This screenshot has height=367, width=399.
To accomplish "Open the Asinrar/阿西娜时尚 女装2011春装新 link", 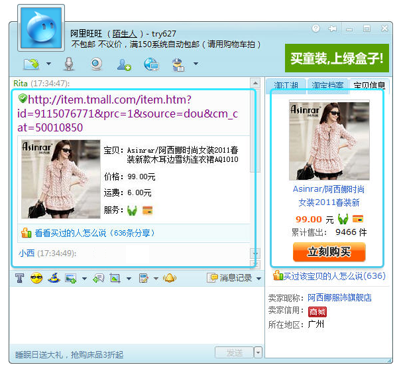I will click(x=329, y=196).
